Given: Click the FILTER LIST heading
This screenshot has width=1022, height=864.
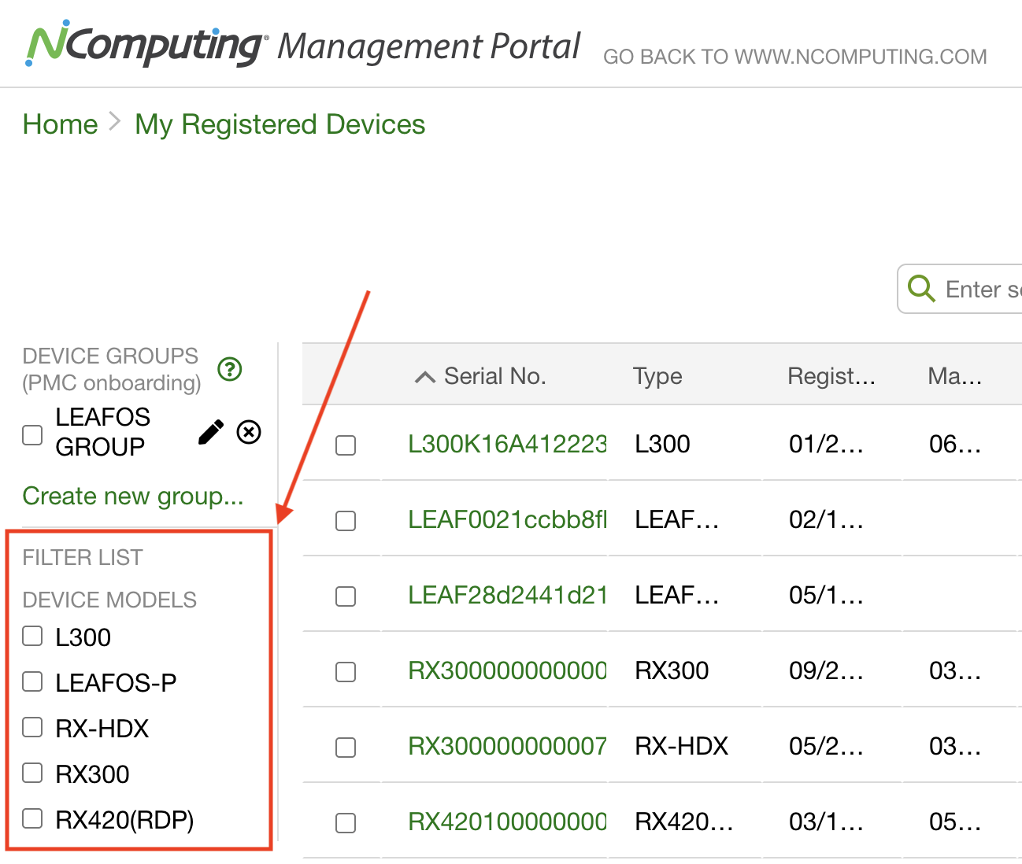Looking at the screenshot, I should pyautogui.click(x=83, y=557).
